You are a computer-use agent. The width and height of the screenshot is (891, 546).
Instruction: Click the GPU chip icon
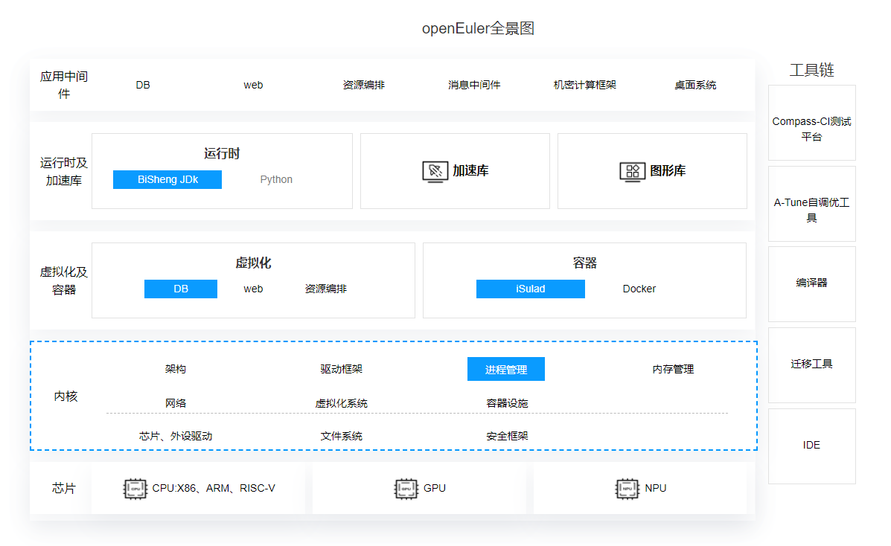click(405, 488)
